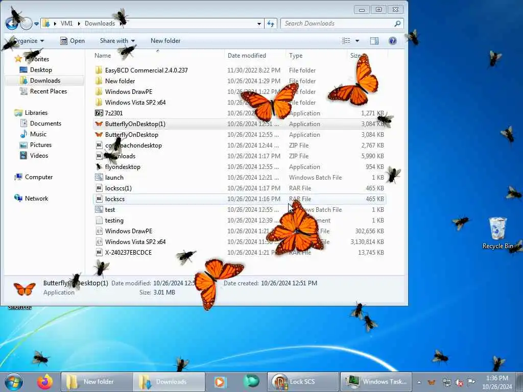Launch Firefox from the taskbar
The height and width of the screenshot is (392, 523).
tap(45, 382)
